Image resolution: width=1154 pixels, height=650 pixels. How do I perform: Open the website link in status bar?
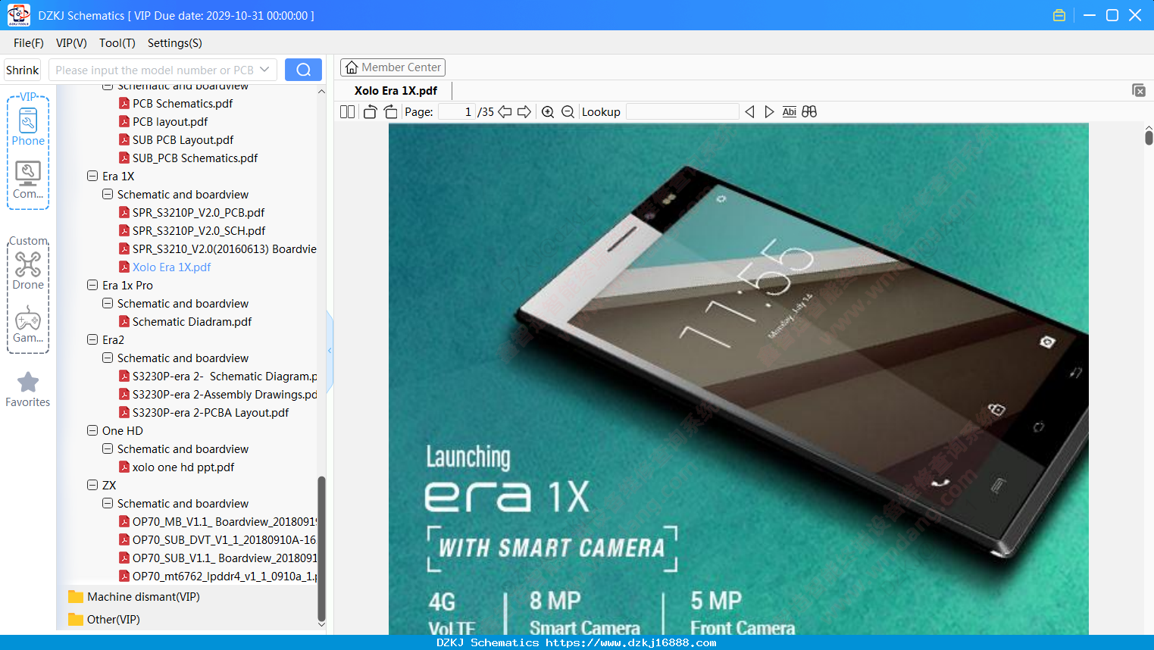pyautogui.click(x=630, y=643)
